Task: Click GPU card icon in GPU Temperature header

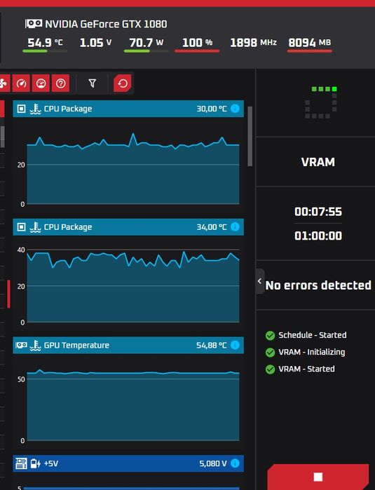Action: tap(21, 345)
